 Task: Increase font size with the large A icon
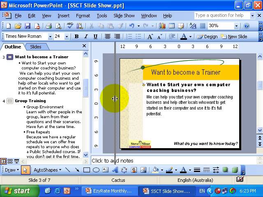tap(150, 37)
